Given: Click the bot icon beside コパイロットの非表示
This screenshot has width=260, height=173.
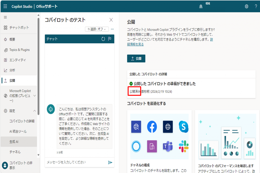Looking at the screenshot, I should [x=5, y=165].
